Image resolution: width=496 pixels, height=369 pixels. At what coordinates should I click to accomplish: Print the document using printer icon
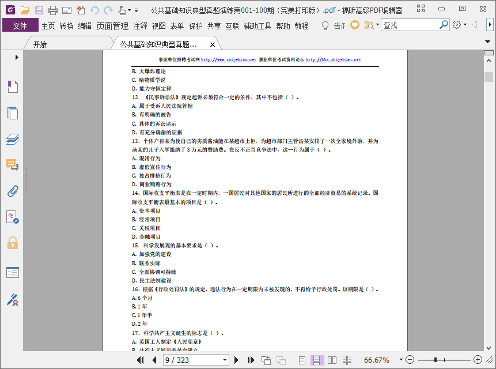53,10
